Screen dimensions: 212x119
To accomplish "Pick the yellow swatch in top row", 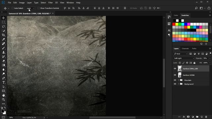I will click(177, 24).
